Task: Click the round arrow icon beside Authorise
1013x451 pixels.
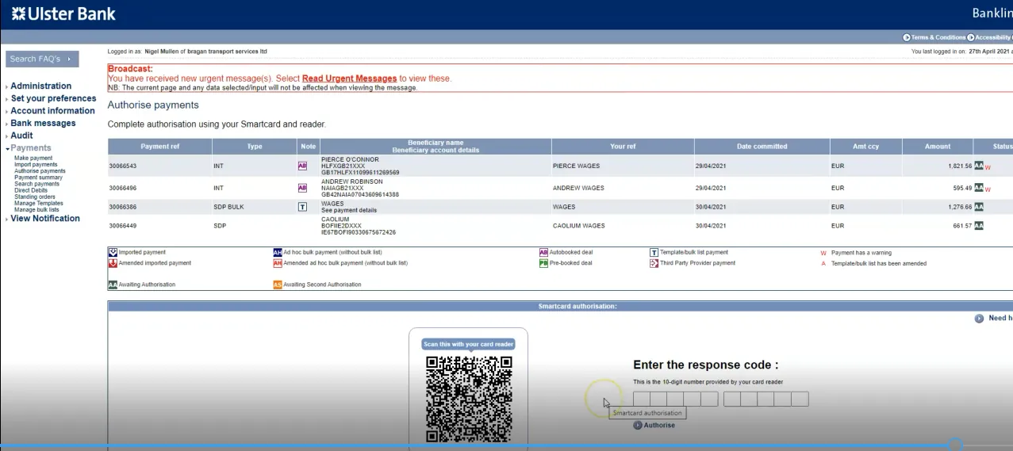Action: pyautogui.click(x=638, y=426)
